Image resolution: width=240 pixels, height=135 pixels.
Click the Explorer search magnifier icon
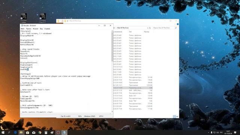[x=176, y=28]
